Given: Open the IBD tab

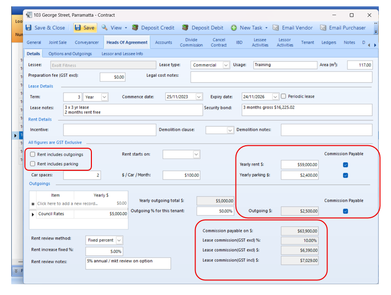Looking at the screenshot, I should coord(239,43).
